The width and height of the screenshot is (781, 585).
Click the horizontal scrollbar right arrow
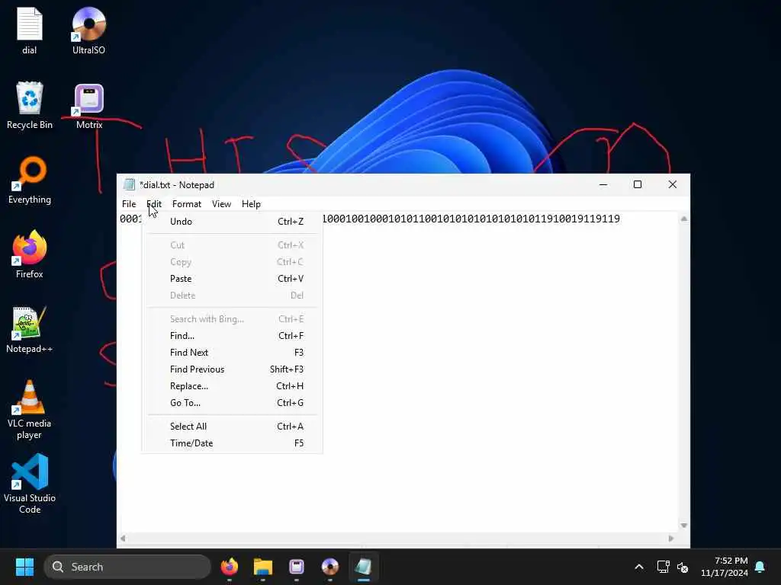[671, 539]
